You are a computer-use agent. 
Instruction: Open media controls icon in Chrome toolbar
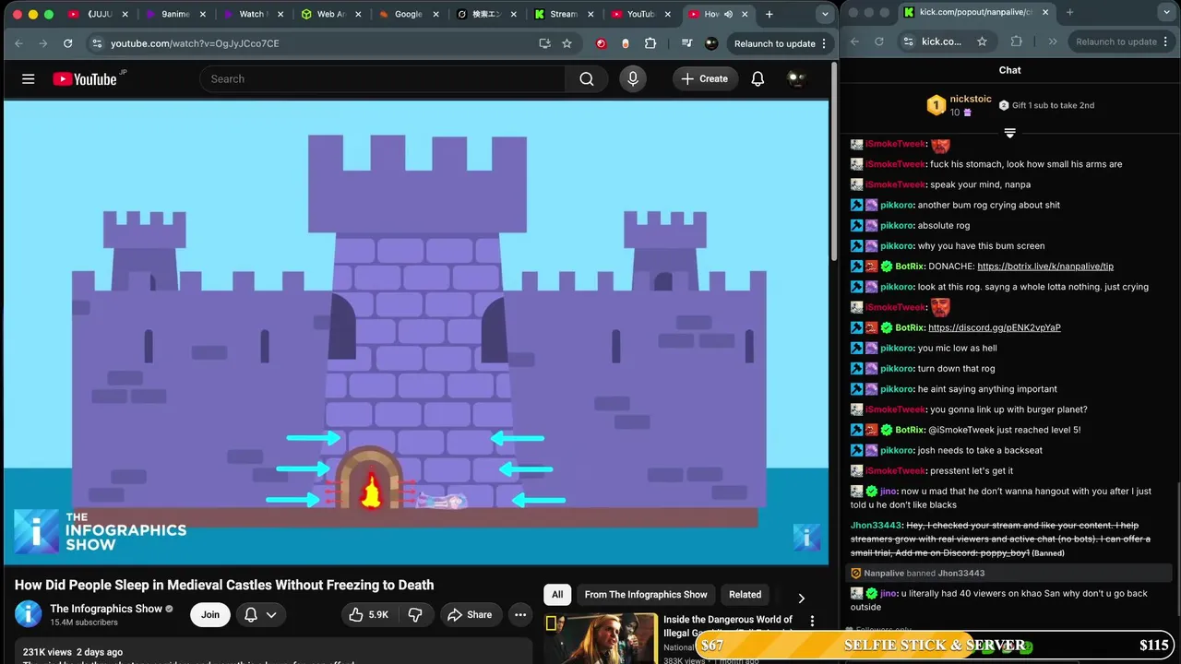pyautogui.click(x=686, y=43)
